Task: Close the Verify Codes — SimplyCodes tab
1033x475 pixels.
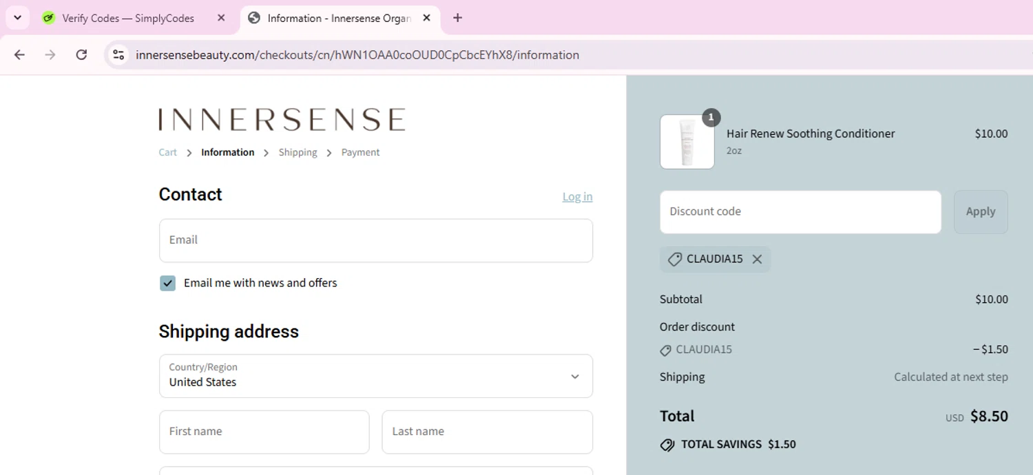Action: pos(221,19)
